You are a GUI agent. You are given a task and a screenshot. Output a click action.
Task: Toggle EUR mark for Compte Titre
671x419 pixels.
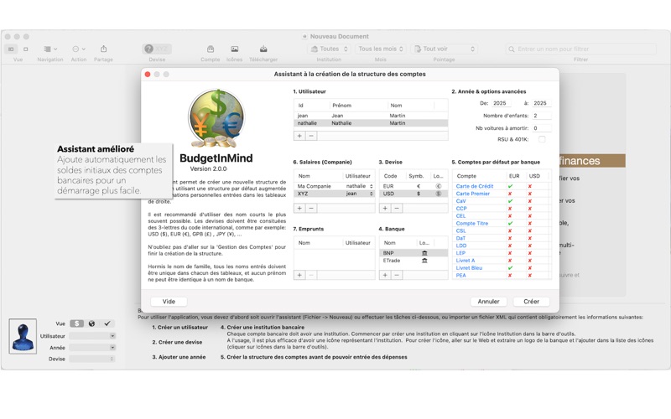510,223
